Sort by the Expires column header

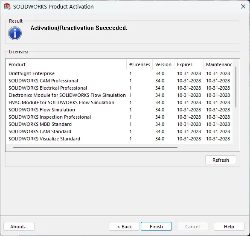(189, 64)
